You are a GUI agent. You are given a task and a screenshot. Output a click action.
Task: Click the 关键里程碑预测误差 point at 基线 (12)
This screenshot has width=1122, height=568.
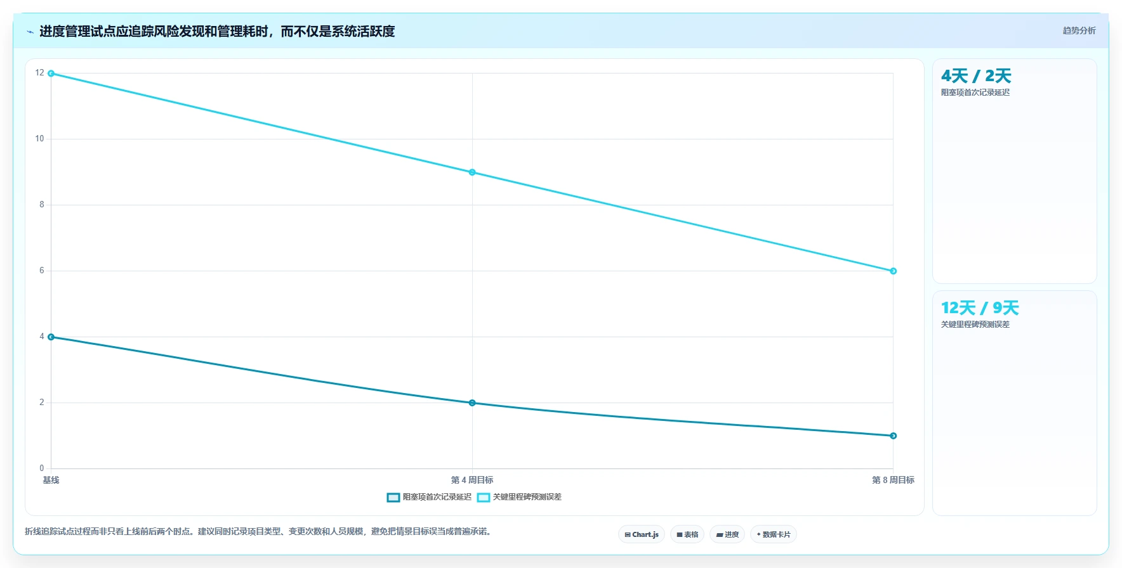click(x=51, y=74)
